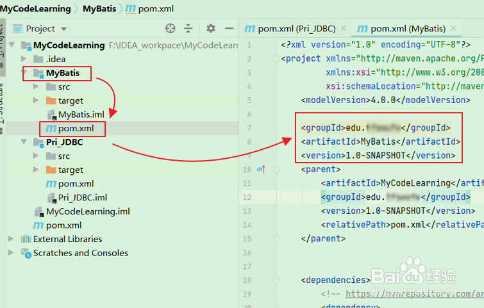484x308 pixels.
Task: Select the .idea folder row
Action: 56,59
